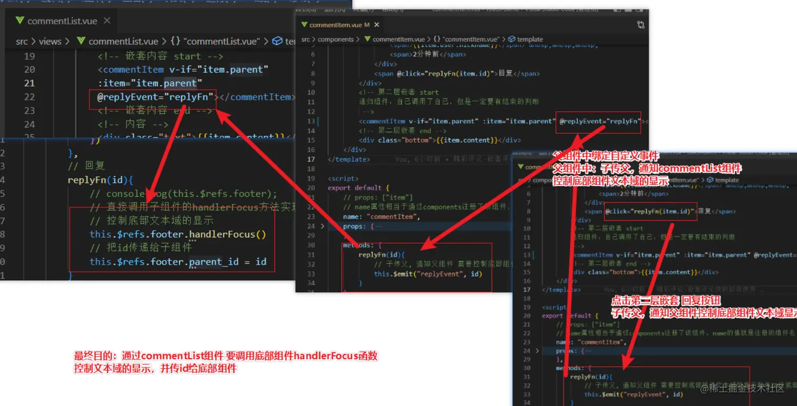Click line number 21 in the commentList editor
797x406 pixels.
pyautogui.click(x=30, y=83)
